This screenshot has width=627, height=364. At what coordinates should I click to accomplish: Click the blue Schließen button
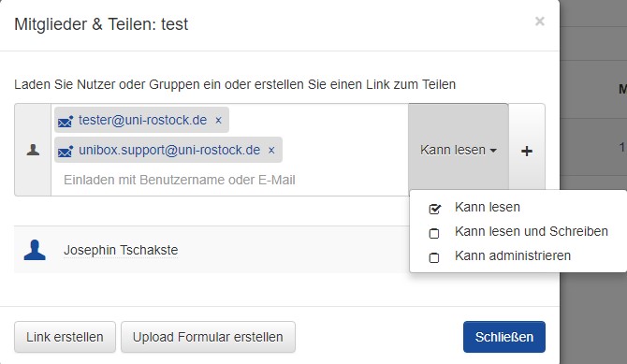click(x=504, y=337)
